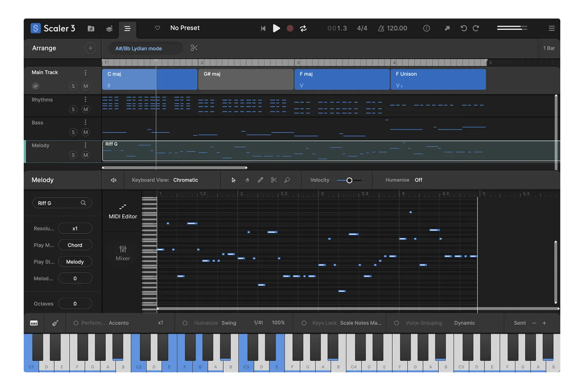Open the Resolution x1 selector
This screenshot has width=584, height=384.
click(75, 228)
